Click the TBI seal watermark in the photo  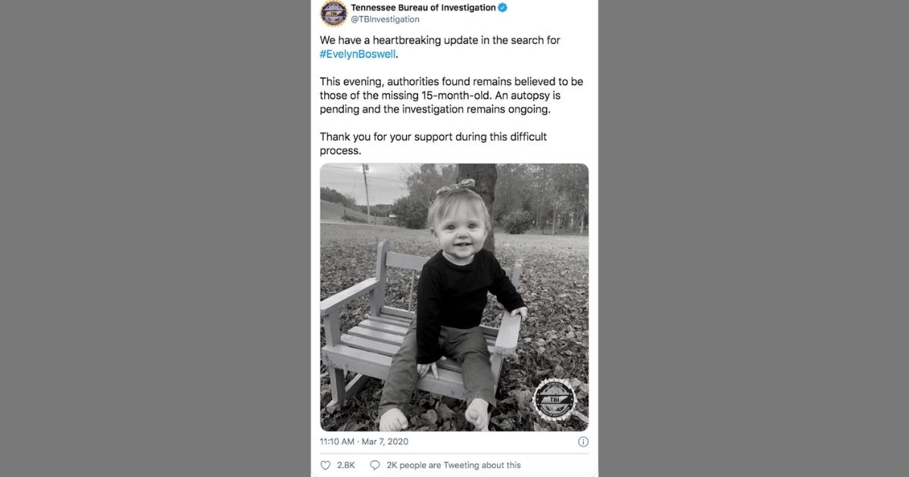point(554,397)
